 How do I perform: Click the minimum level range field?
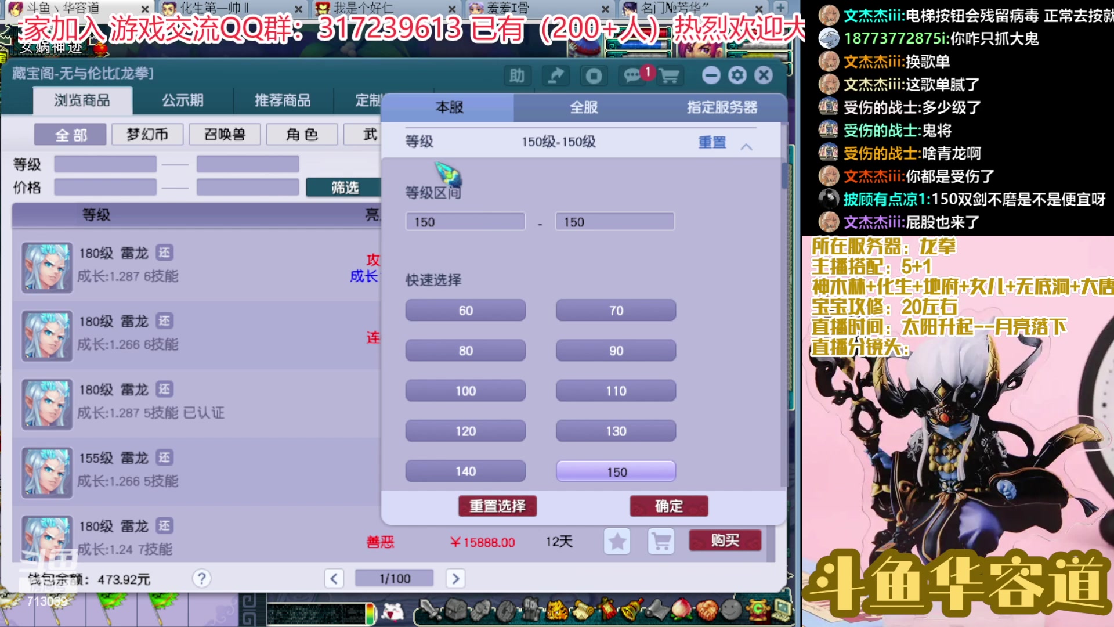465,222
